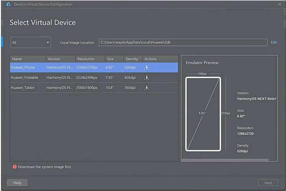This screenshot has height=191, width=286.
Task: Click the Next button
Action: pyautogui.click(x=268, y=183)
